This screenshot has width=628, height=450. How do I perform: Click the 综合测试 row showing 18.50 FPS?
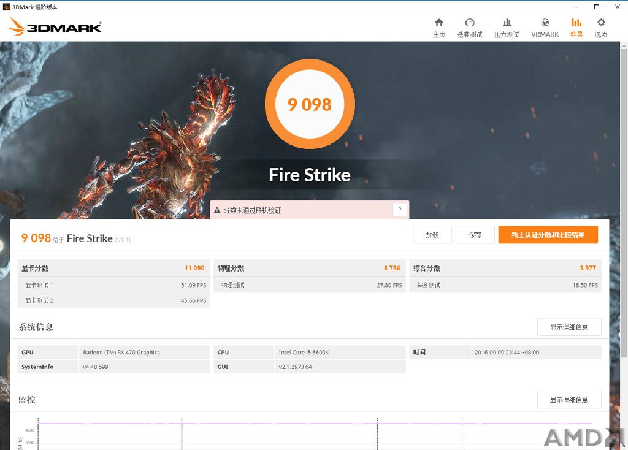[505, 285]
